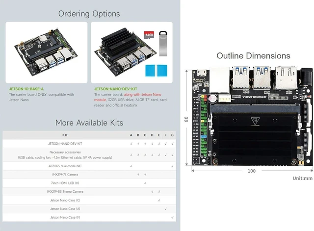Screen dimensions: 314x231
Task: Click IMX219-77 Camera checkmark under column B
Action: (138, 175)
